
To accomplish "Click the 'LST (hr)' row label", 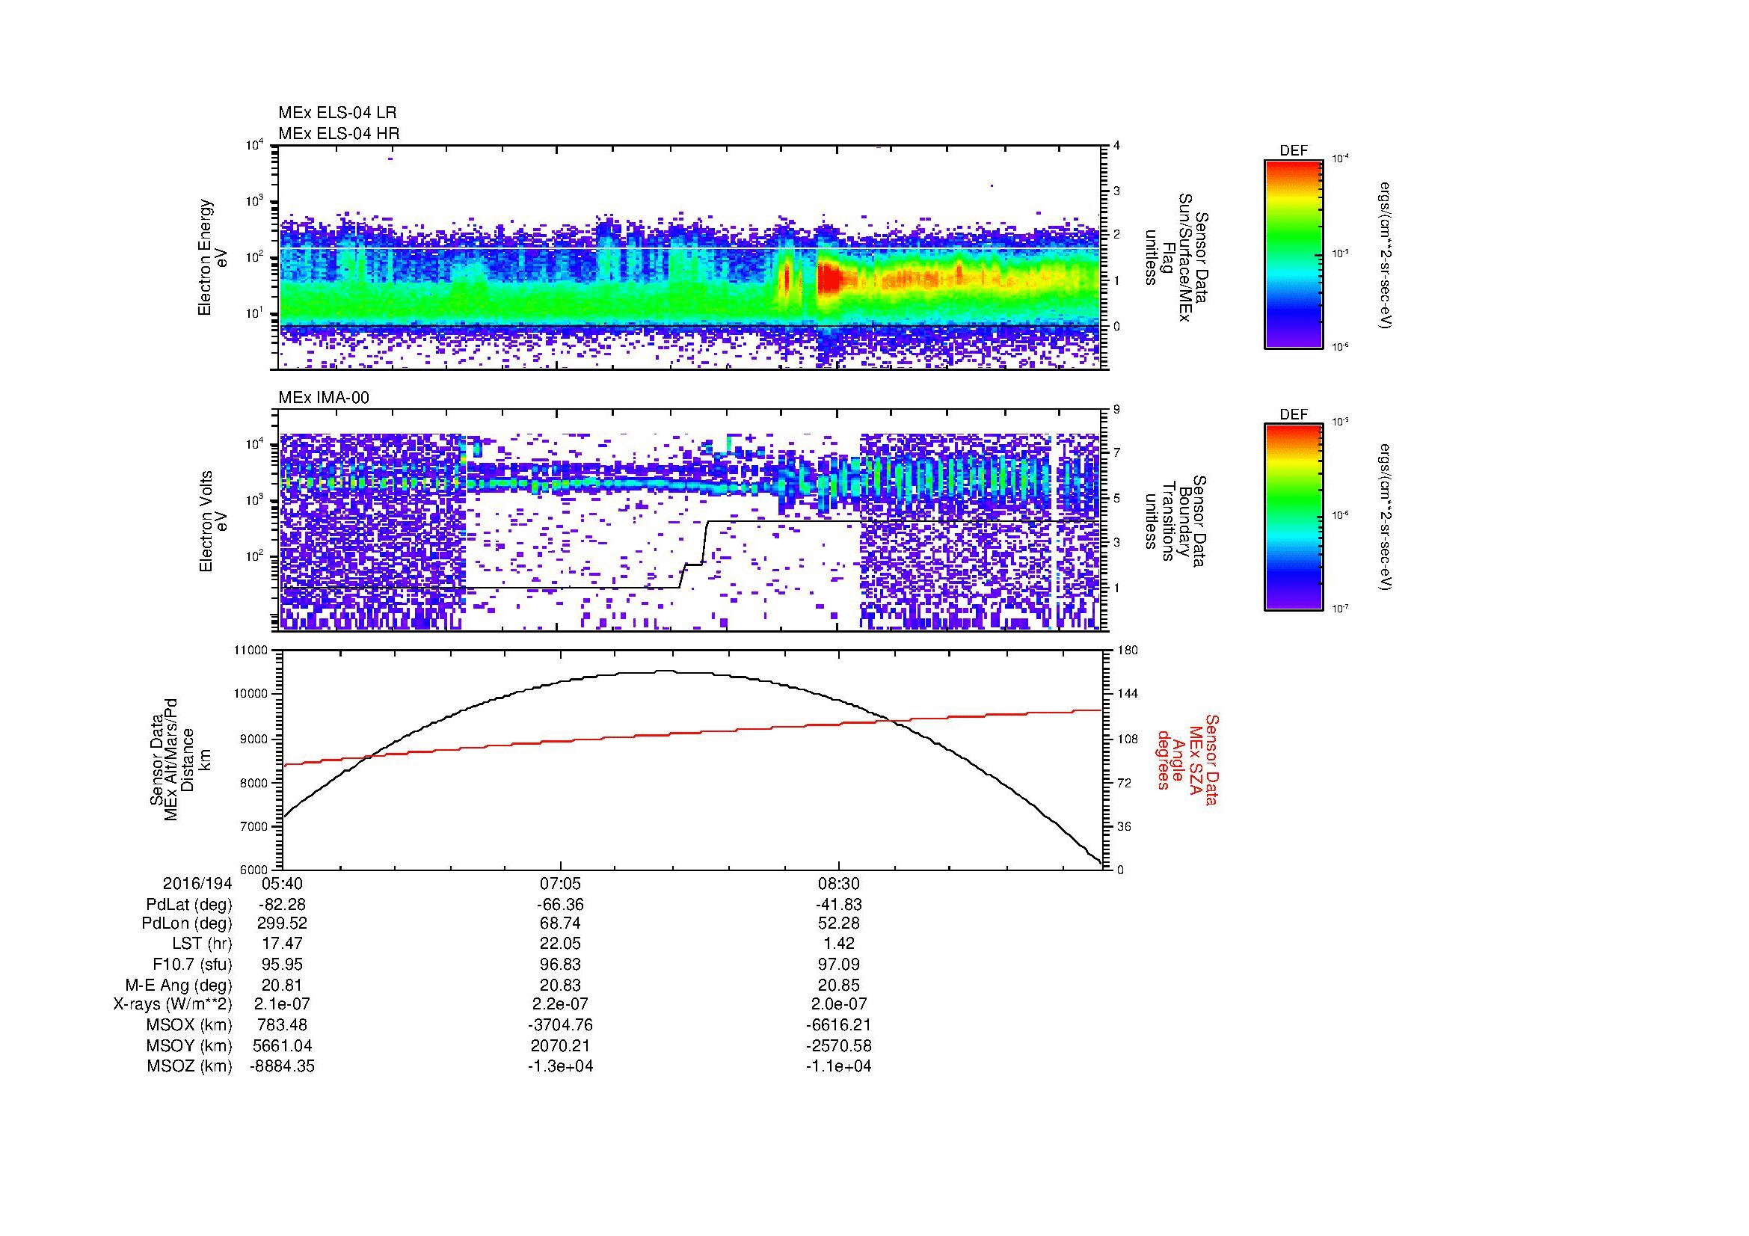I will (202, 944).
